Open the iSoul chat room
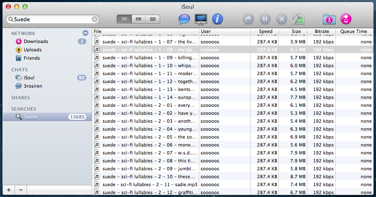The image size is (376, 197). [x=47, y=78]
